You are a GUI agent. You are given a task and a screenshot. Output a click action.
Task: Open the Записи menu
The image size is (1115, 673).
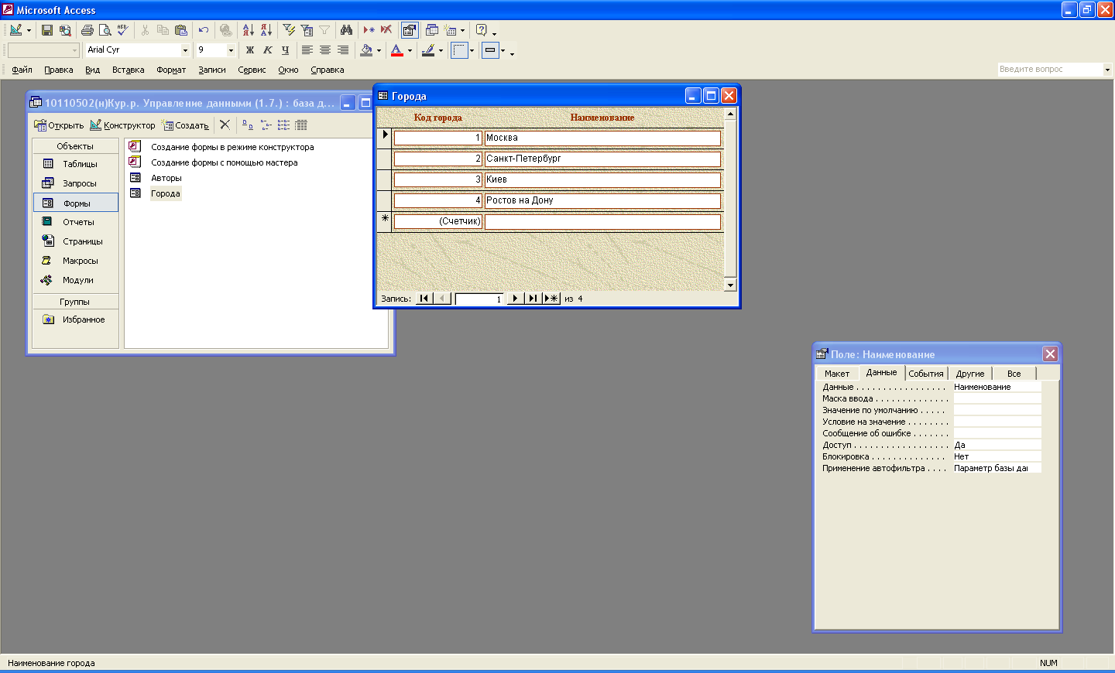click(x=211, y=70)
